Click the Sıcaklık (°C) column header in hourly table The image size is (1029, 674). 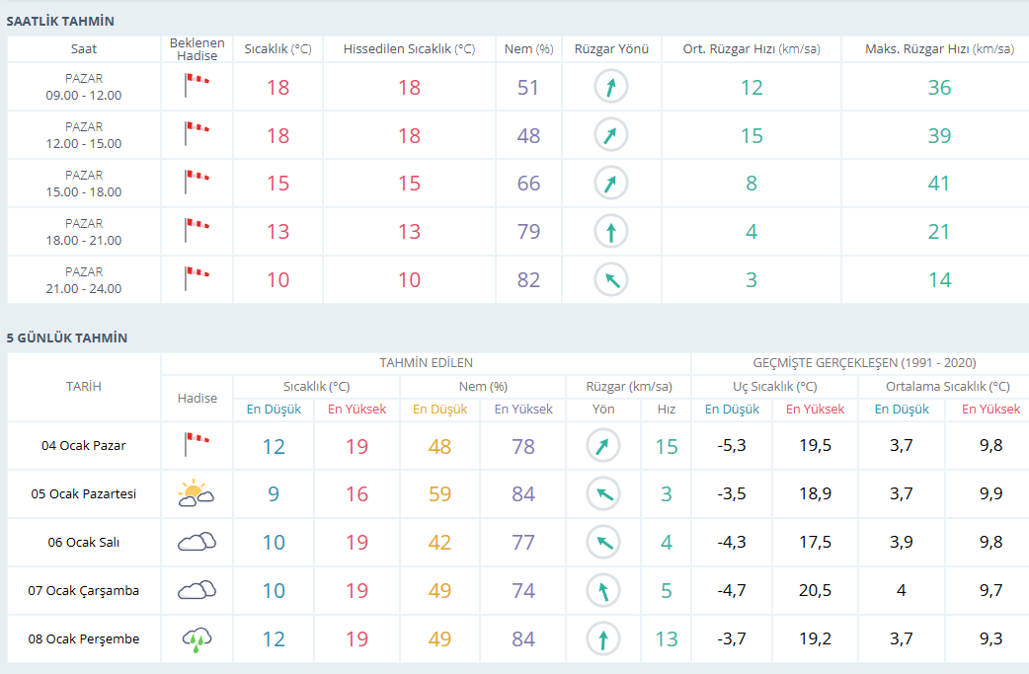[x=277, y=49]
